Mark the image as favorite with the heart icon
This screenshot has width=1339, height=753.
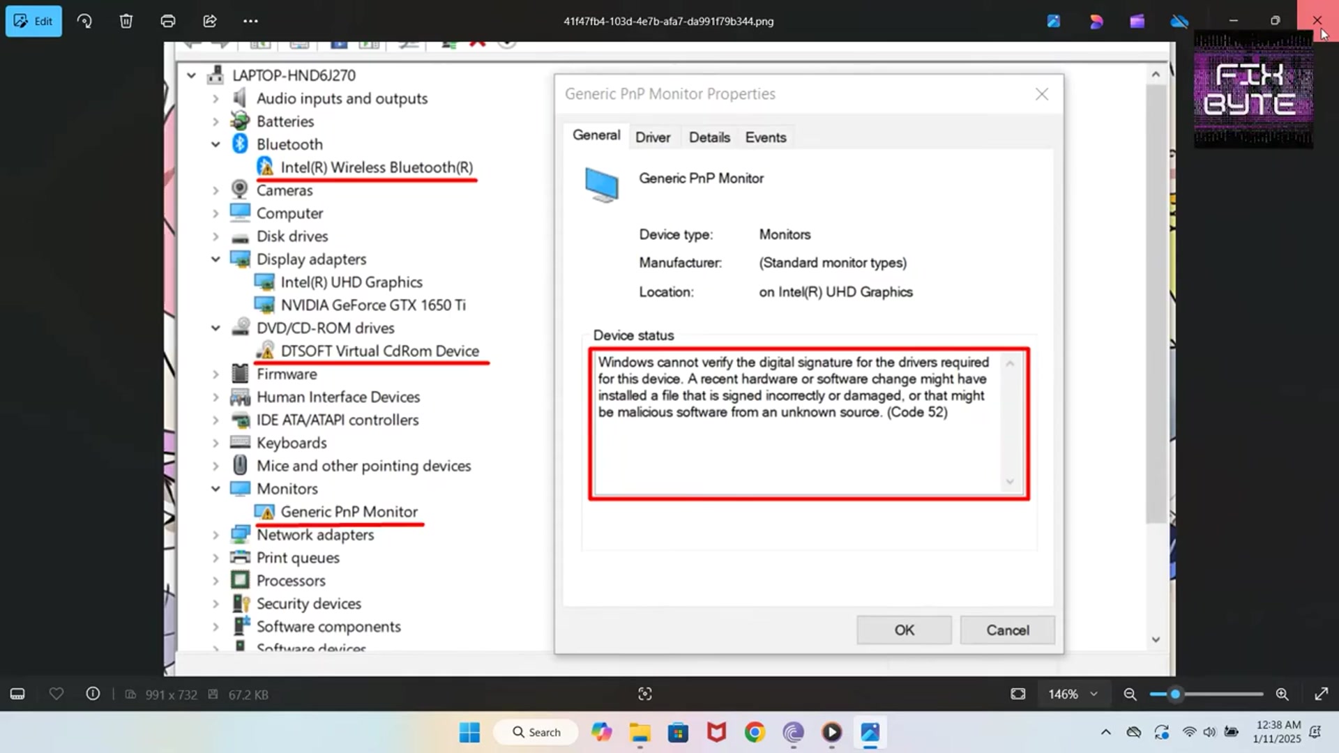point(56,694)
